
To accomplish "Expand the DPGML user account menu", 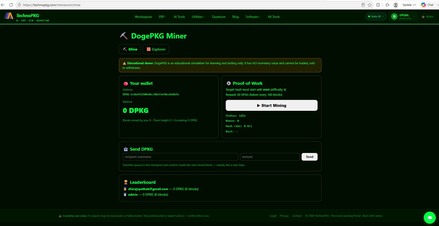I will 403,17.
